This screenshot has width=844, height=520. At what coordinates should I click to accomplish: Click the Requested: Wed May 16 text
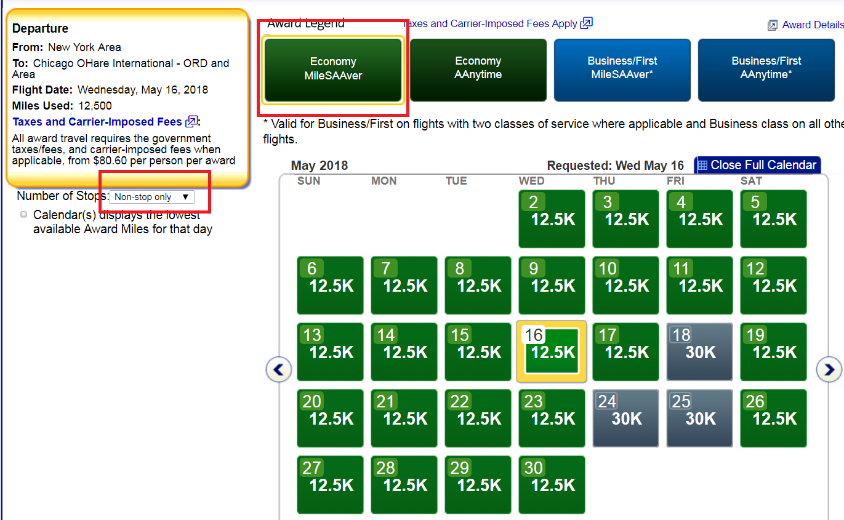(616, 166)
